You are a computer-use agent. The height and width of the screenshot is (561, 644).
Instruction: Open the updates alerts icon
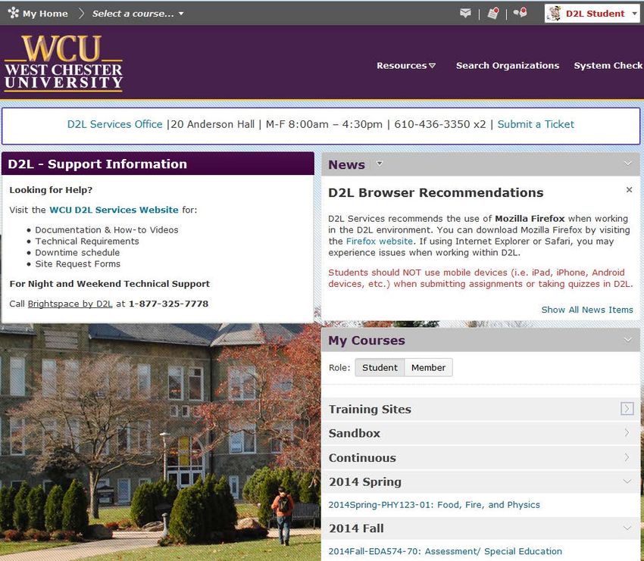point(493,13)
